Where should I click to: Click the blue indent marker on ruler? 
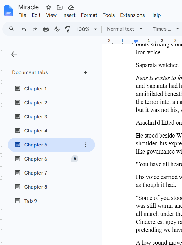(x=136, y=42)
